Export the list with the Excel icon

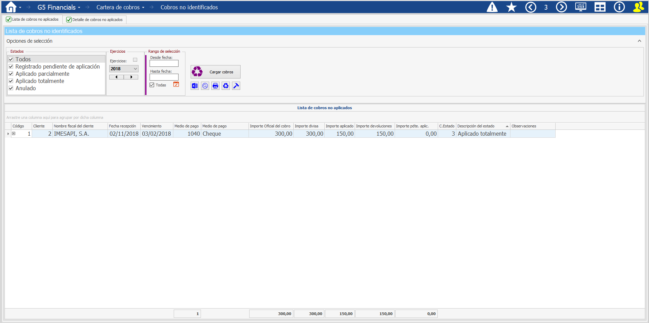click(x=195, y=86)
